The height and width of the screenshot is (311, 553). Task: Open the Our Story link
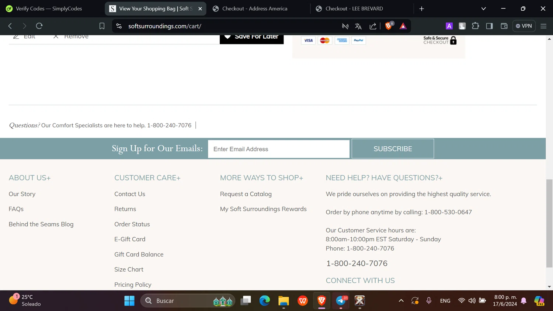(x=22, y=194)
